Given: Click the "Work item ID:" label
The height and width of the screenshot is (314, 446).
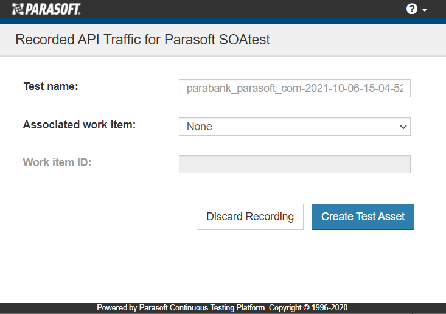Looking at the screenshot, I should tap(57, 162).
